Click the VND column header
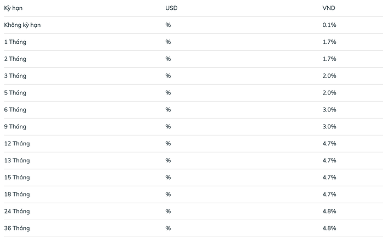The image size is (383, 241). coord(329,8)
